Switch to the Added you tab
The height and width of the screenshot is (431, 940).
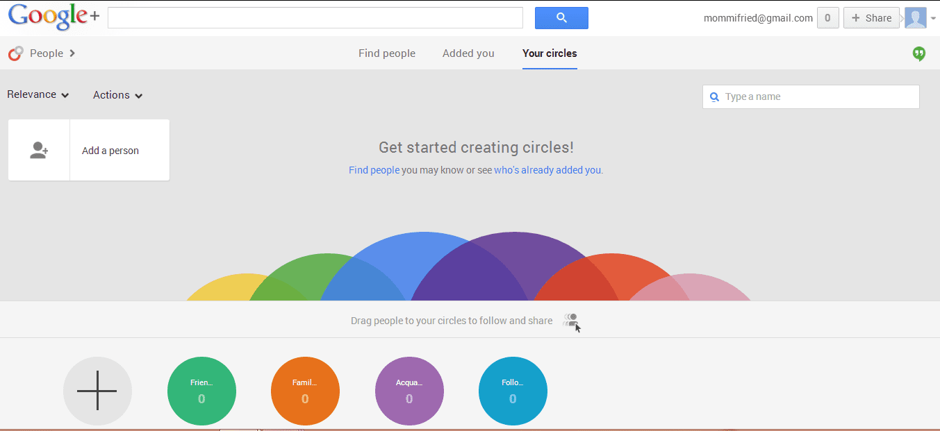(468, 53)
